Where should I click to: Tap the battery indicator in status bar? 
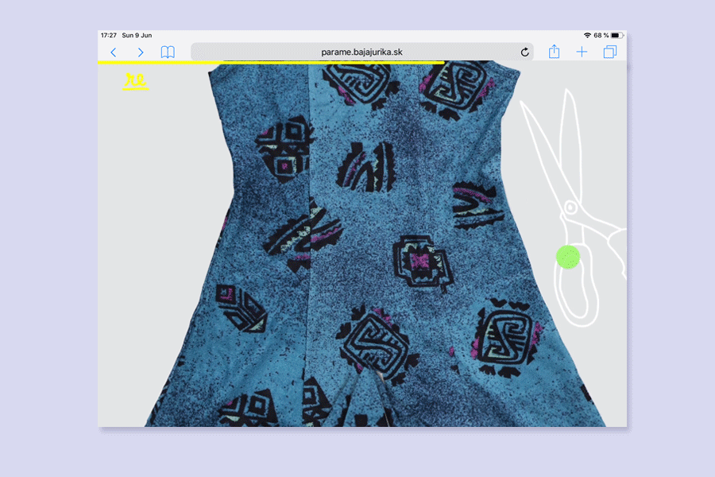click(x=614, y=36)
